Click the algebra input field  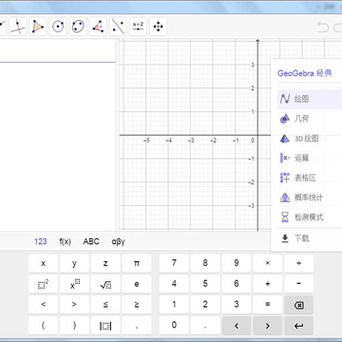tap(58, 51)
